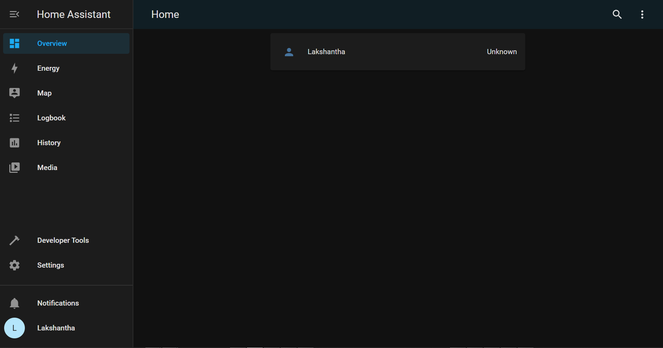Screen dimensions: 663x348
Task: Open the Overview menu item
Action: (66, 43)
